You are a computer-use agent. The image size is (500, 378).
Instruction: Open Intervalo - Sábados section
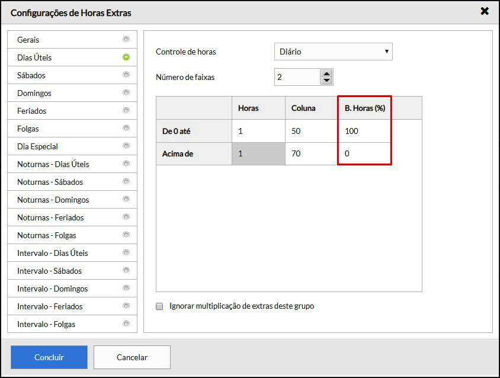tap(50, 271)
